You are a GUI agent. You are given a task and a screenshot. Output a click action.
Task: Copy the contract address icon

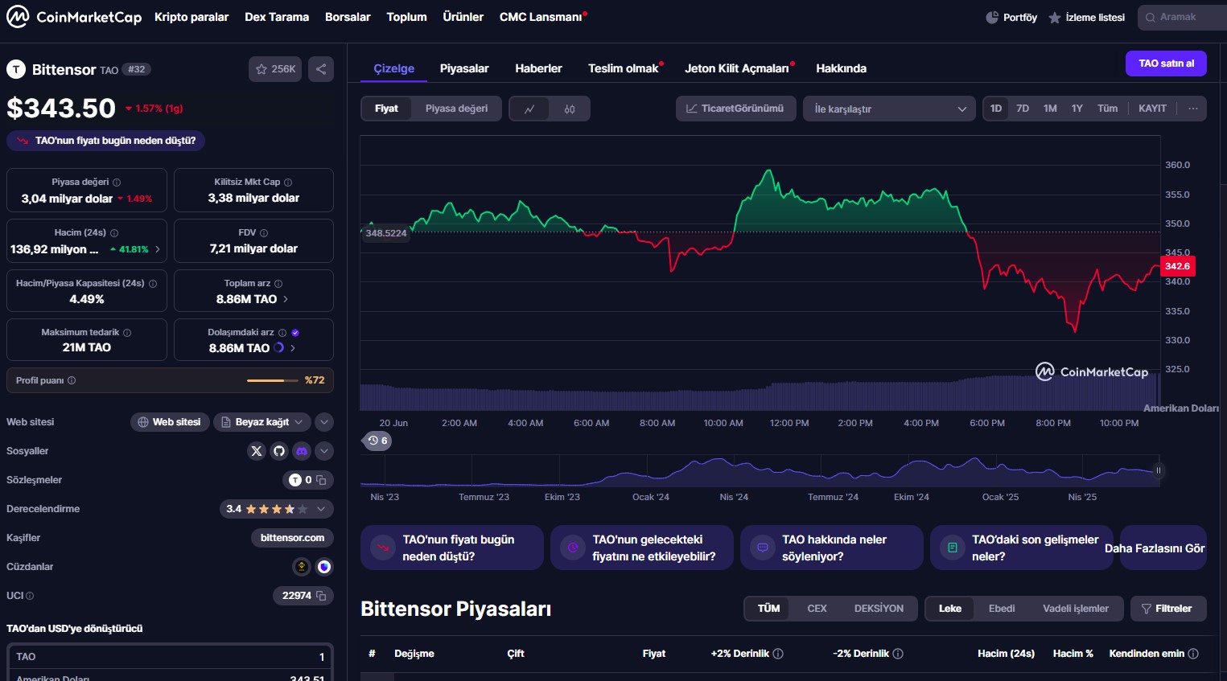(x=321, y=480)
